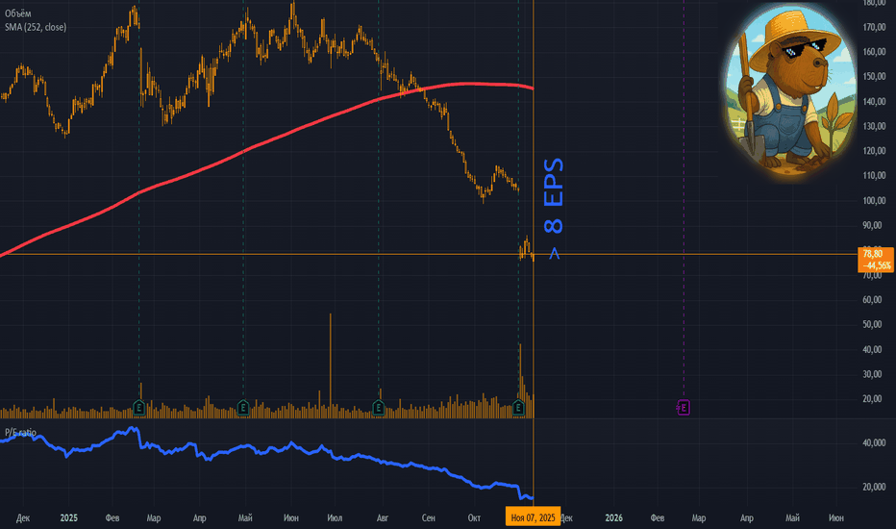The height and width of the screenshot is (529, 896).
Task: Click the 2025 label on time axis
Action: pyautogui.click(x=68, y=517)
